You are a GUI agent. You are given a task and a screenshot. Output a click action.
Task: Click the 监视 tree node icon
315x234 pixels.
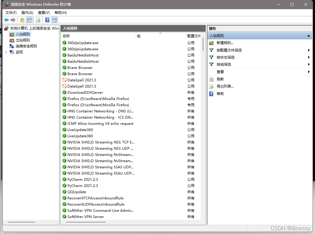12,52
